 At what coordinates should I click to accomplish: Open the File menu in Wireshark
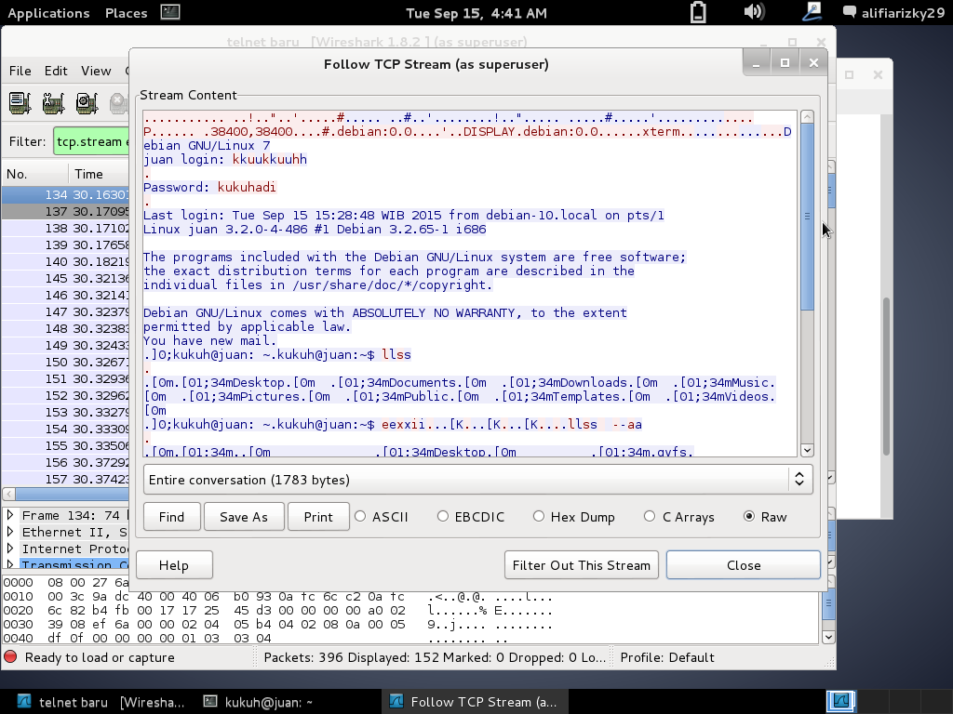coord(20,71)
